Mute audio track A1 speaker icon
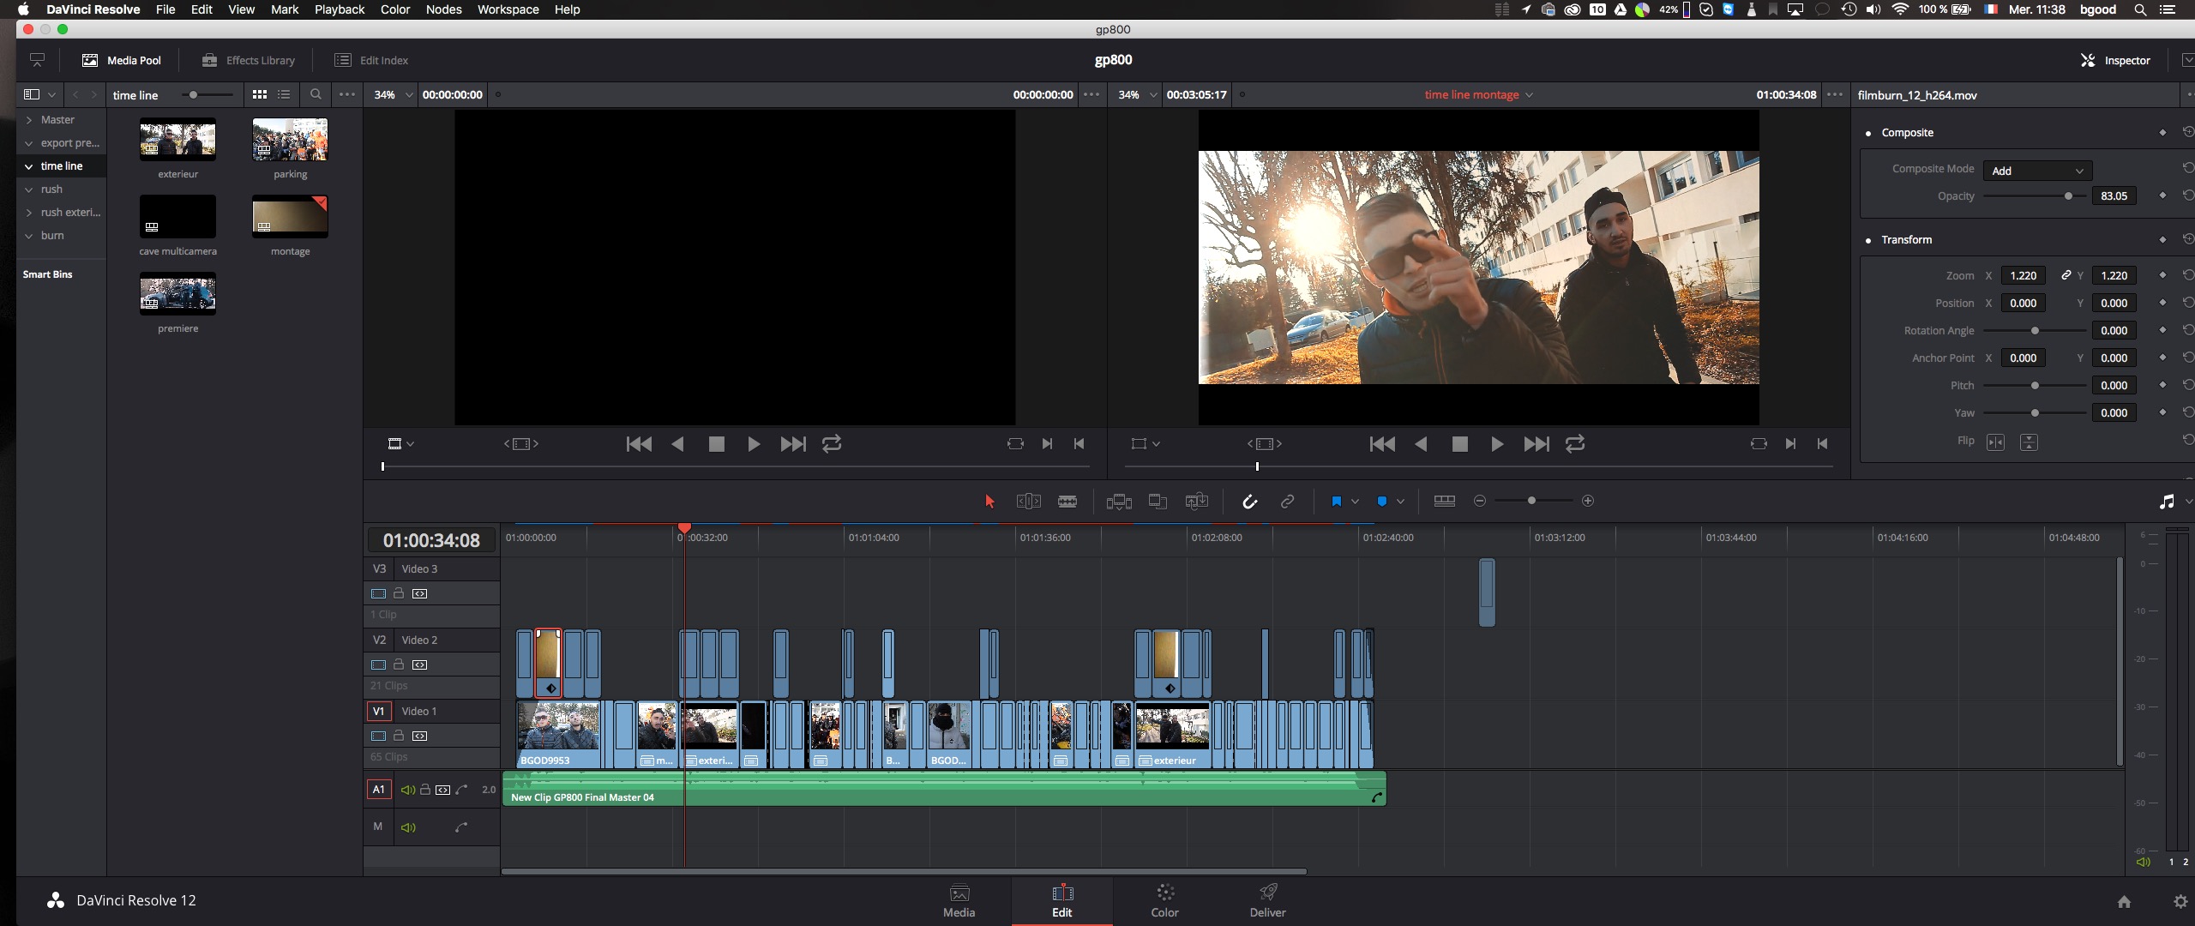Screen dimensions: 2195x926 408,790
